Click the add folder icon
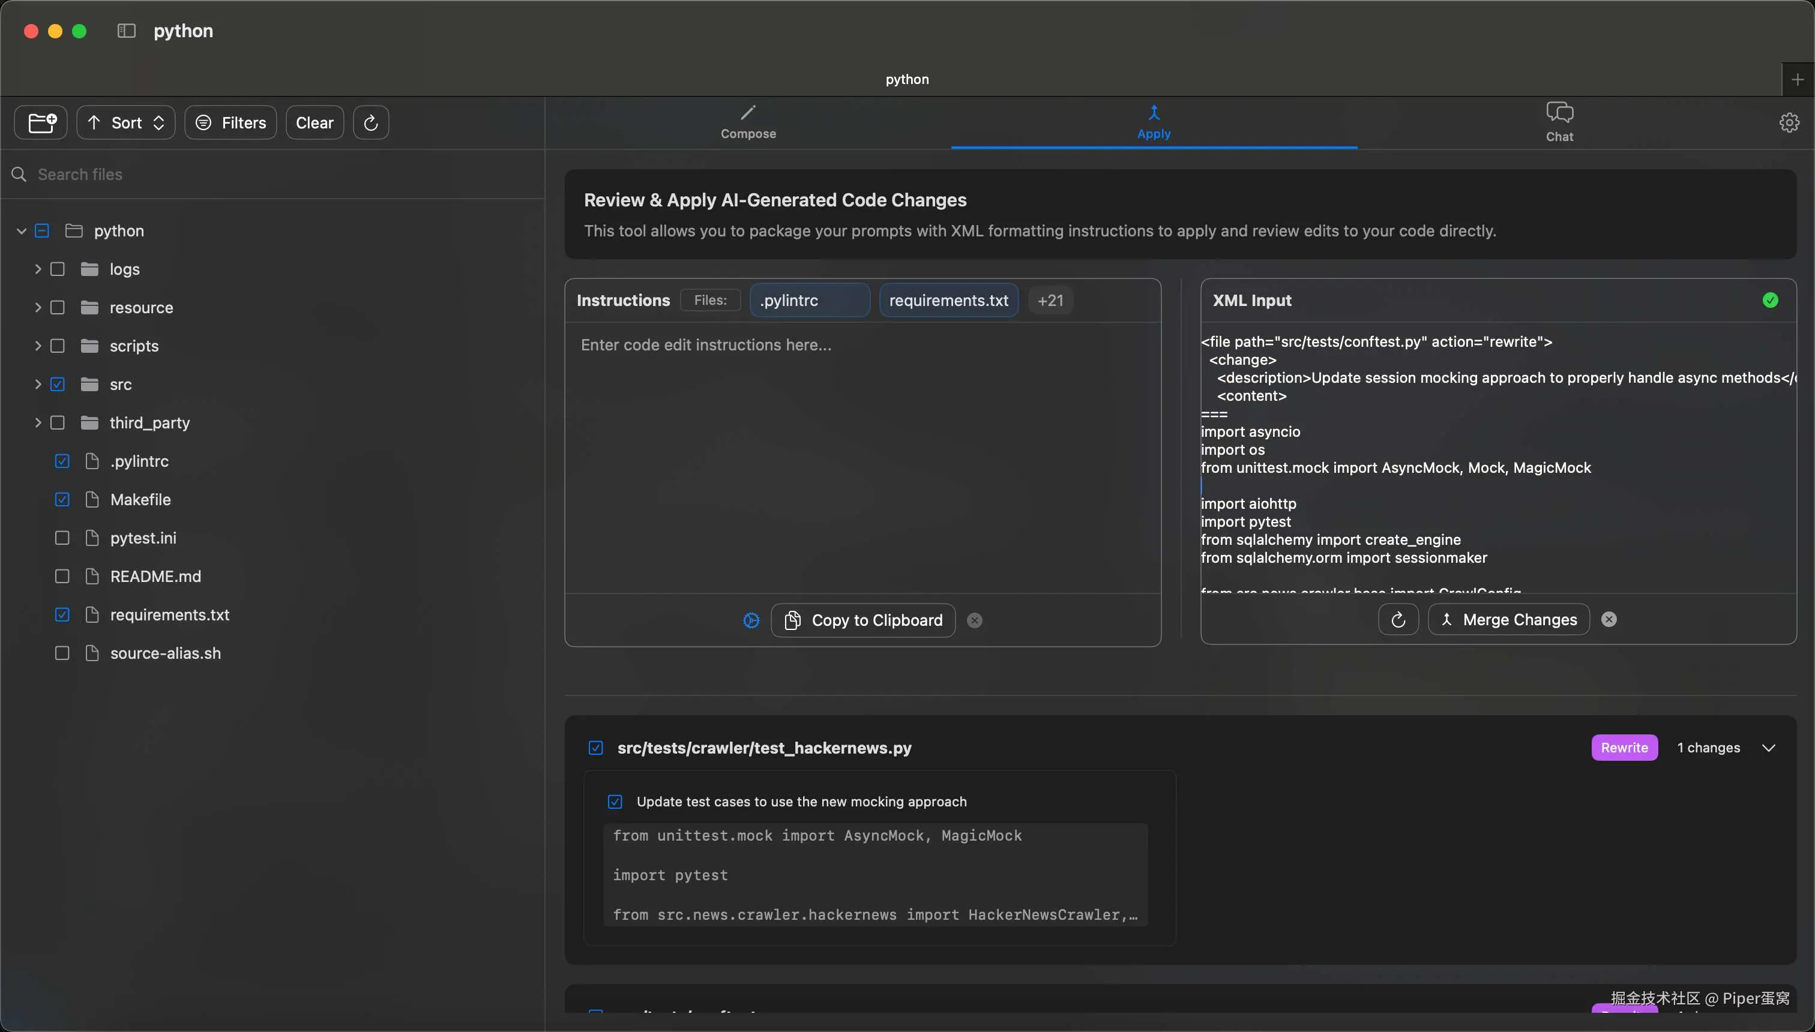 [x=41, y=122]
